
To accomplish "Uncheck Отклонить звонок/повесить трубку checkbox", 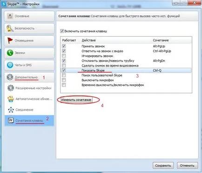I will (x=64, y=60).
